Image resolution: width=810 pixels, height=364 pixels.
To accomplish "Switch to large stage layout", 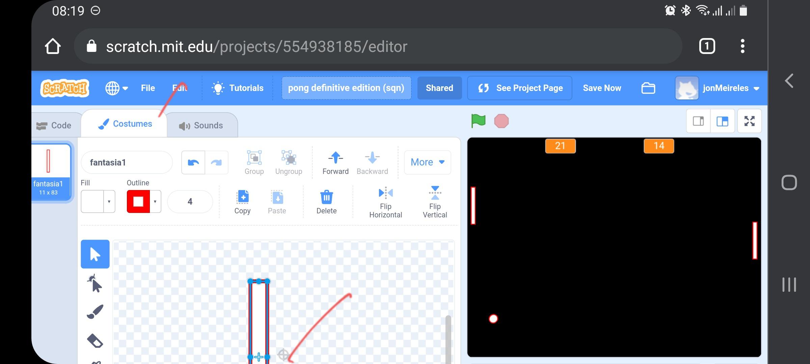I will [x=723, y=121].
